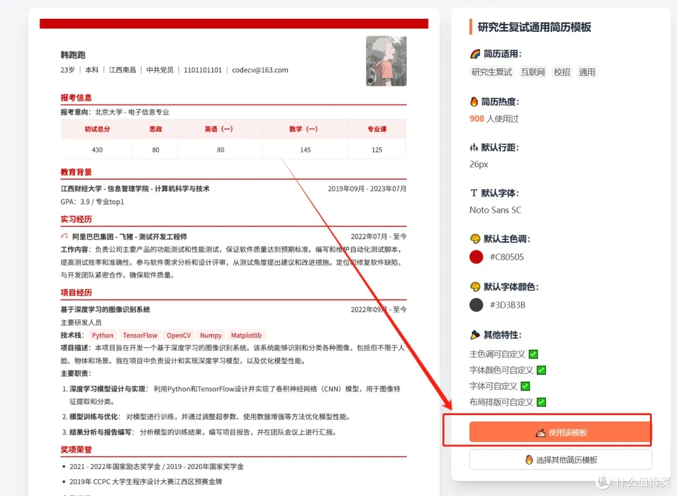Click the 基于深度学习的图像识别系统 project title

[x=105, y=309]
